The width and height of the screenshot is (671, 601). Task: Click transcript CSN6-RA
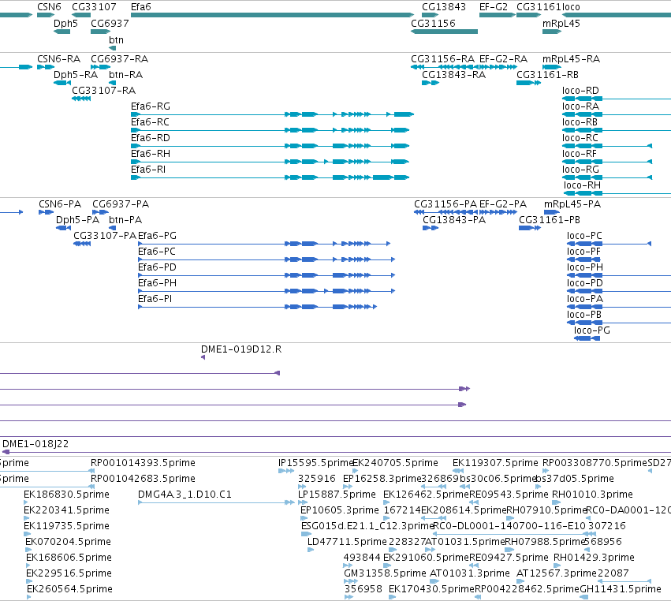point(58,58)
